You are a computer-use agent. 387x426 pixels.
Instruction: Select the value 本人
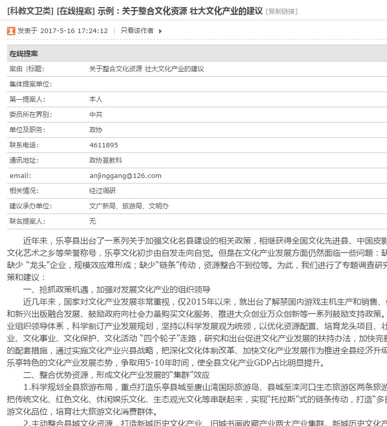96,99
